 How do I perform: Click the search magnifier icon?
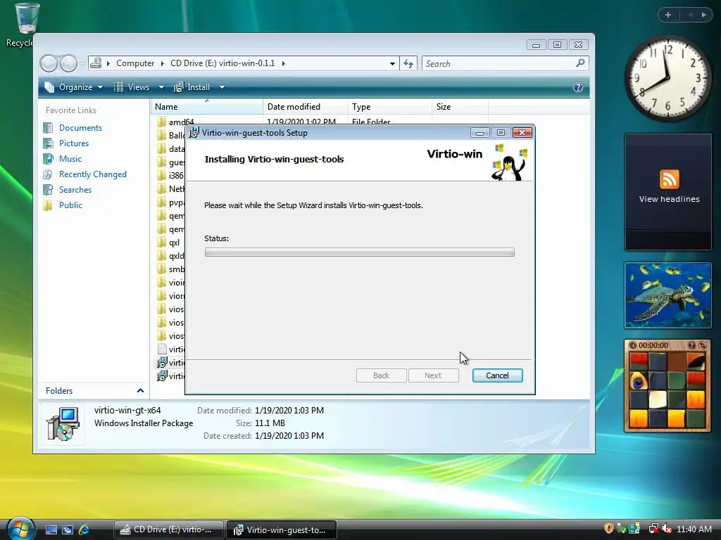(x=580, y=63)
